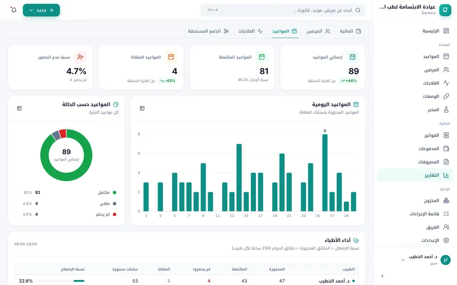Open الرئيسية in sidebar menu
457x285 pixels.
point(415,30)
